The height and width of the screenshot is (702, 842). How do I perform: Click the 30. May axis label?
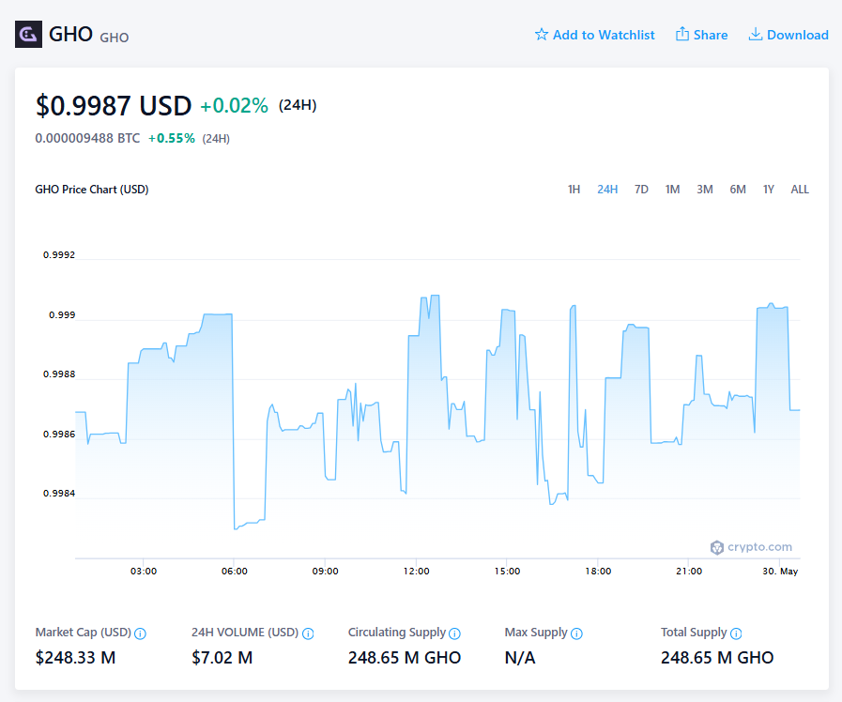point(780,571)
